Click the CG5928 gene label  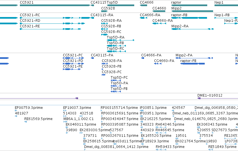coord(108,8)
